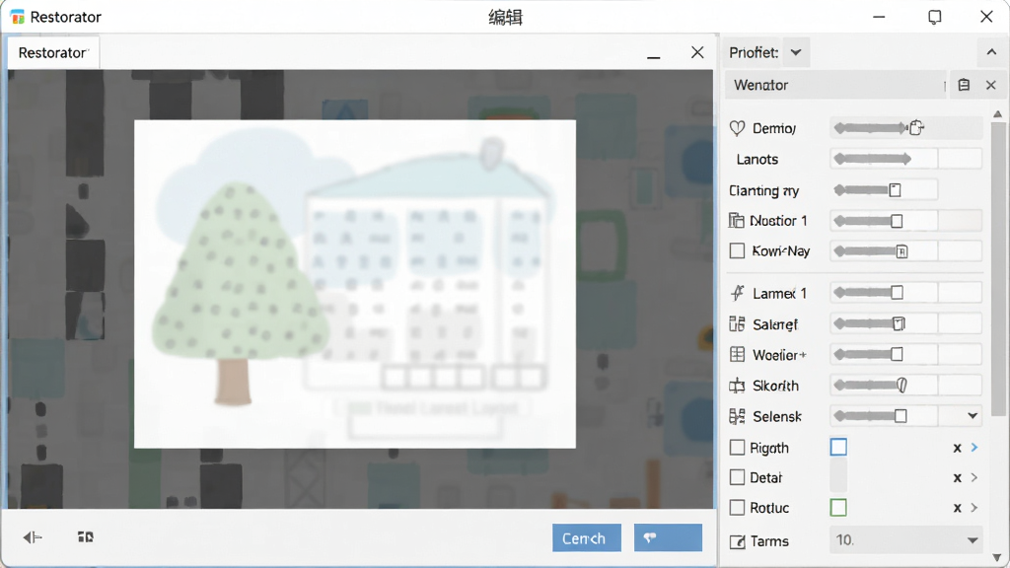Viewport: 1010px width, 568px height.
Task: Click the Skorith row icon
Action: point(737,386)
